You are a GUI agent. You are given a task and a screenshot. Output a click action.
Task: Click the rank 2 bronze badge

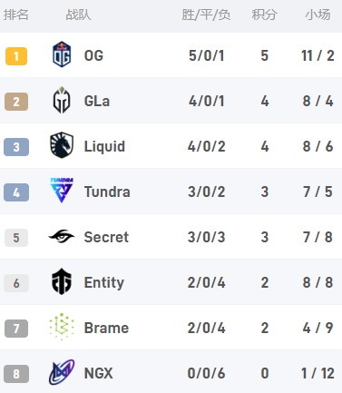click(x=16, y=102)
